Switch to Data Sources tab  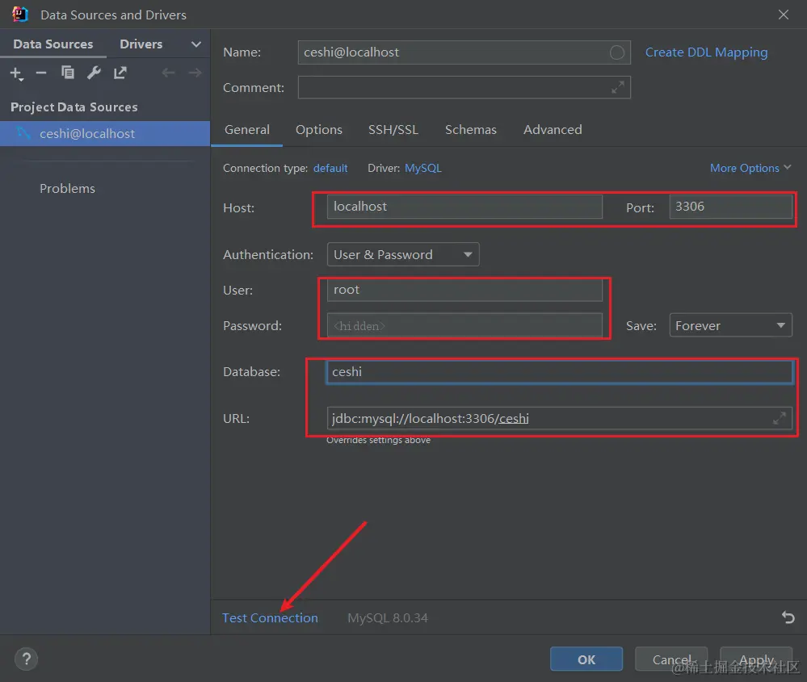click(53, 44)
